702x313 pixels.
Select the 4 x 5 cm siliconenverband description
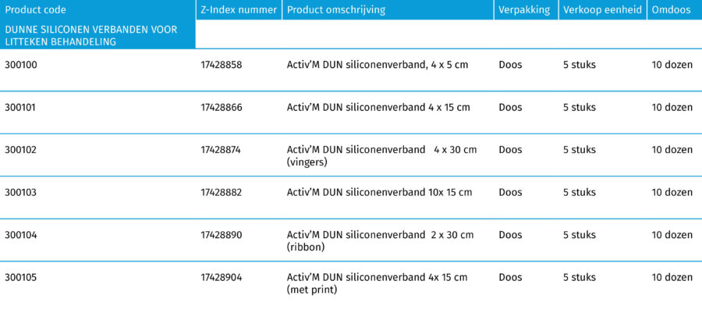[x=378, y=65]
